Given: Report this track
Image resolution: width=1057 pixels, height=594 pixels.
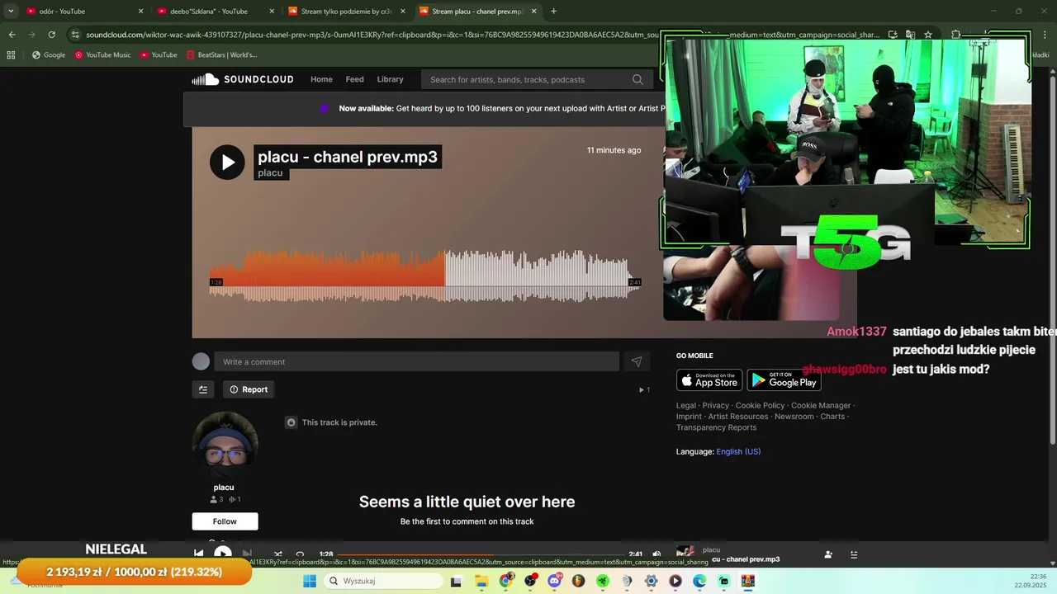Looking at the screenshot, I should tap(249, 389).
